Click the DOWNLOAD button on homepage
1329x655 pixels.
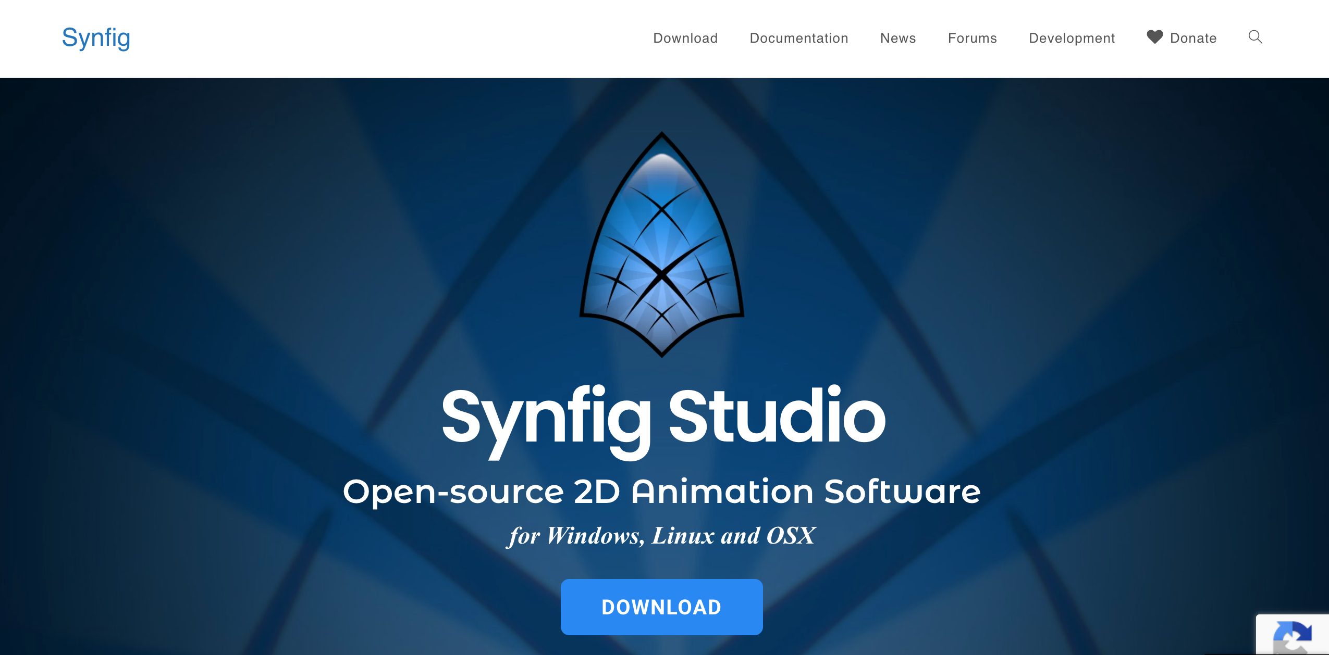pyautogui.click(x=661, y=607)
